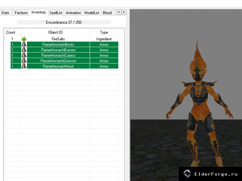Sort inventory by the Object ID header
The height and width of the screenshot is (181, 242).
coord(55,32)
